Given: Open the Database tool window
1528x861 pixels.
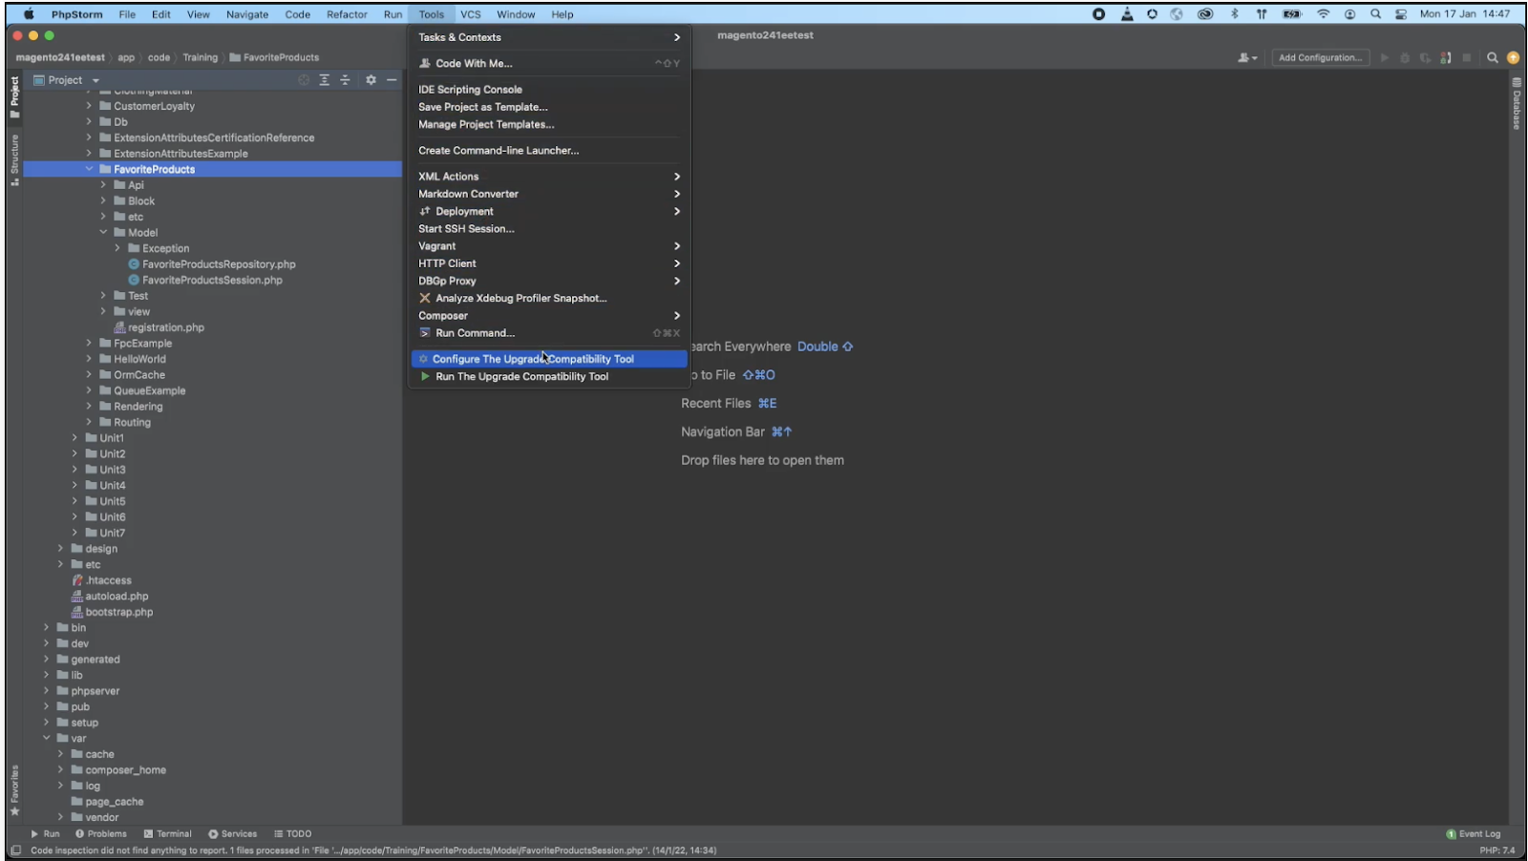Looking at the screenshot, I should [x=1516, y=105].
